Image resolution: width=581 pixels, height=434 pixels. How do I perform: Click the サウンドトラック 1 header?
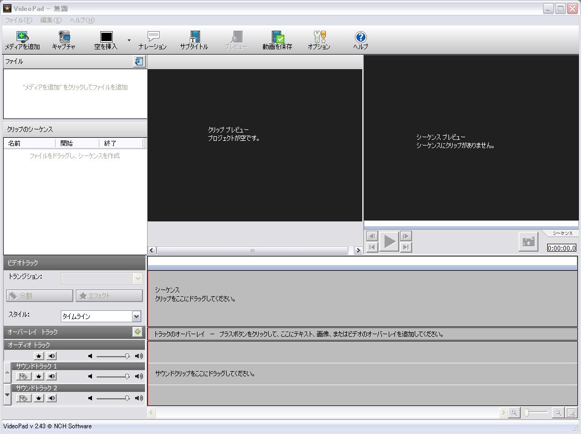click(x=78, y=366)
